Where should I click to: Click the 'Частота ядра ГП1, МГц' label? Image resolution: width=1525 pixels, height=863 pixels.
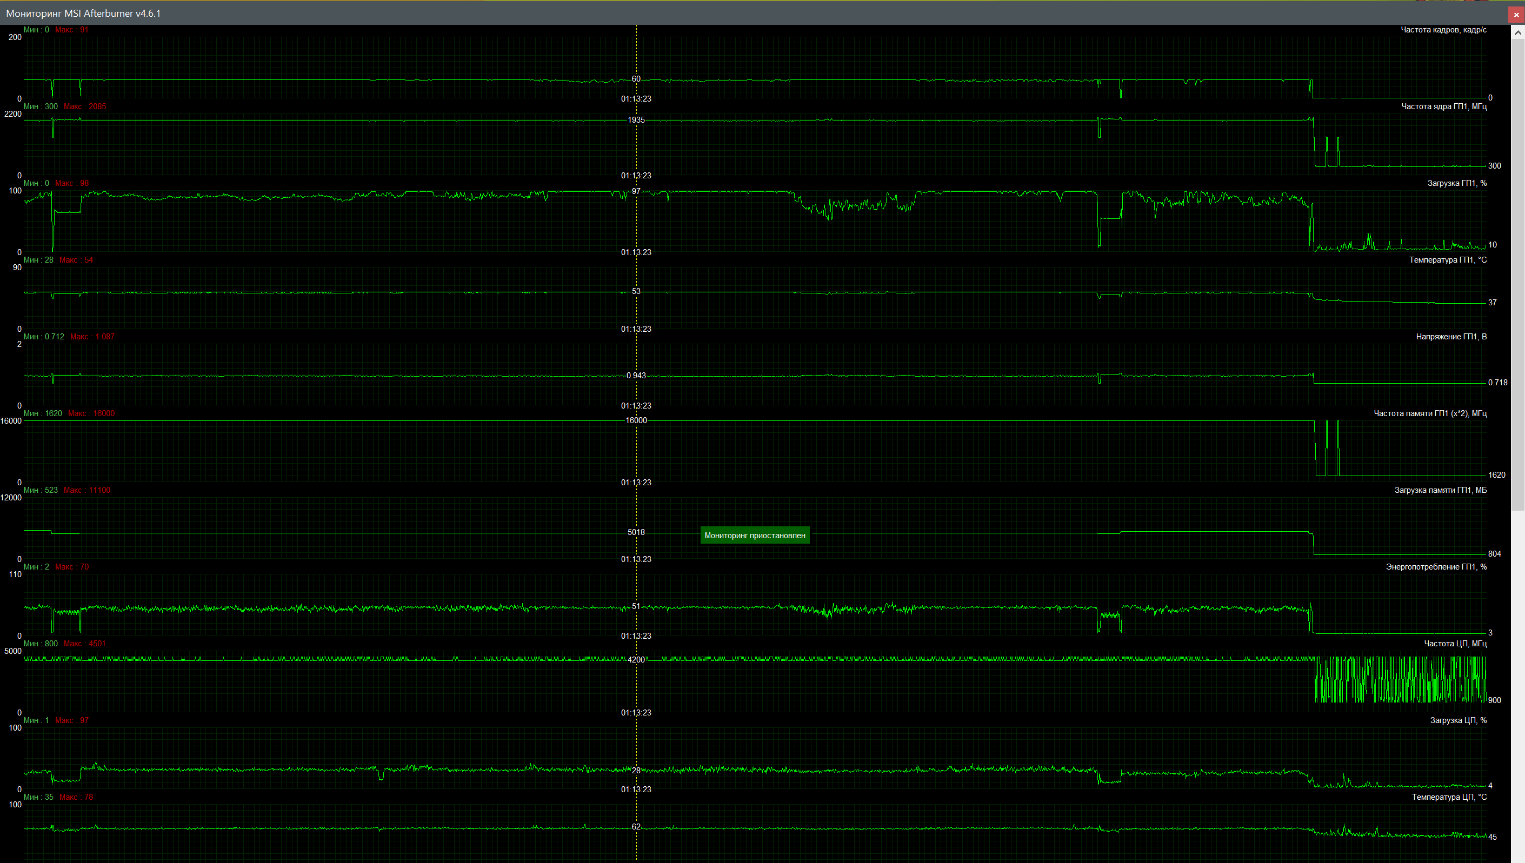[x=1443, y=106]
